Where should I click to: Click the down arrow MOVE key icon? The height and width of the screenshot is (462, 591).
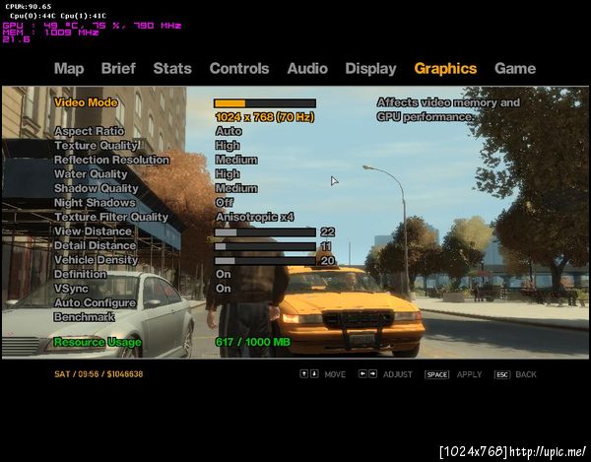click(314, 373)
